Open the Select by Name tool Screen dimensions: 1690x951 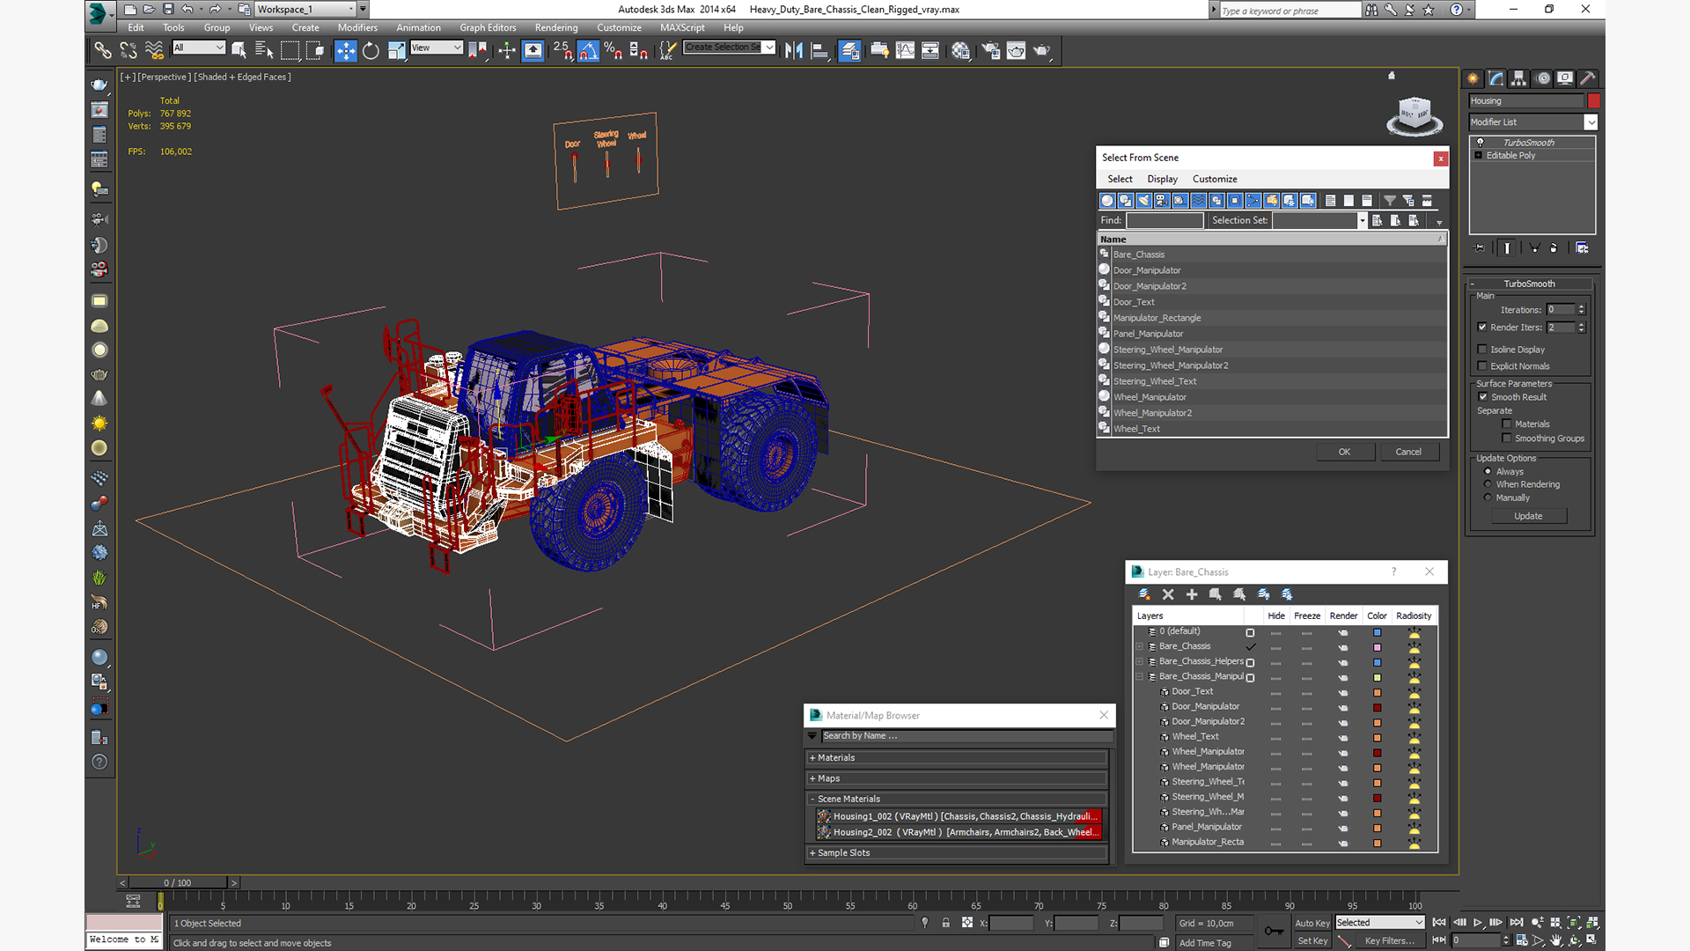[x=263, y=51]
